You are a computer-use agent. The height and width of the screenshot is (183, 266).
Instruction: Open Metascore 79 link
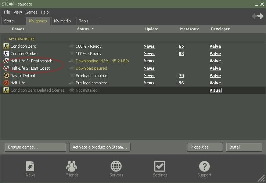coord(181,76)
